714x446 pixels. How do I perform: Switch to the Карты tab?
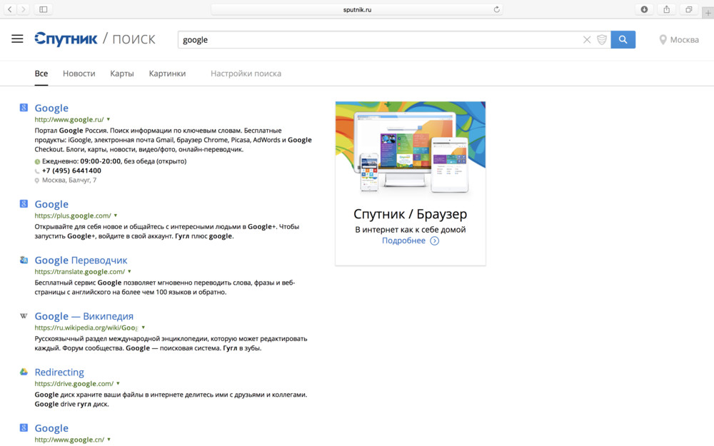point(122,74)
